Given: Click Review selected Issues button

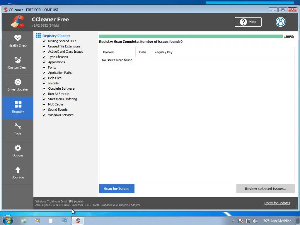Looking at the screenshot, I should point(265,189).
